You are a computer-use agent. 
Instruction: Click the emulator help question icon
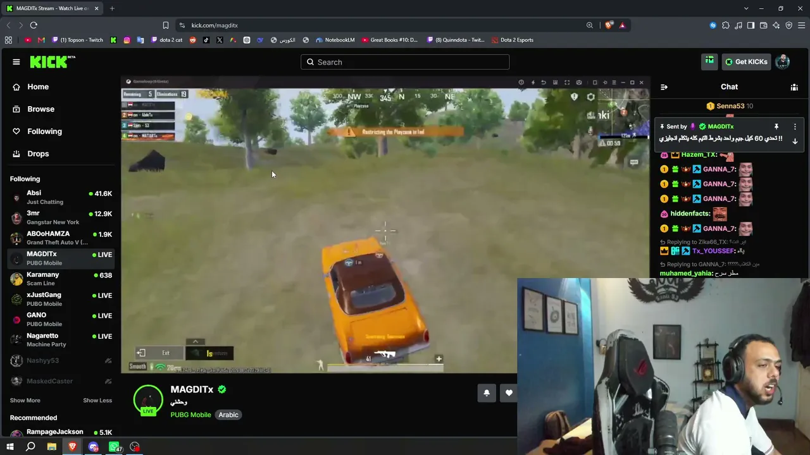(521, 82)
